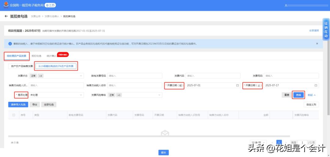Close the blue notice banner
The image size is (330, 157).
click(317, 44)
